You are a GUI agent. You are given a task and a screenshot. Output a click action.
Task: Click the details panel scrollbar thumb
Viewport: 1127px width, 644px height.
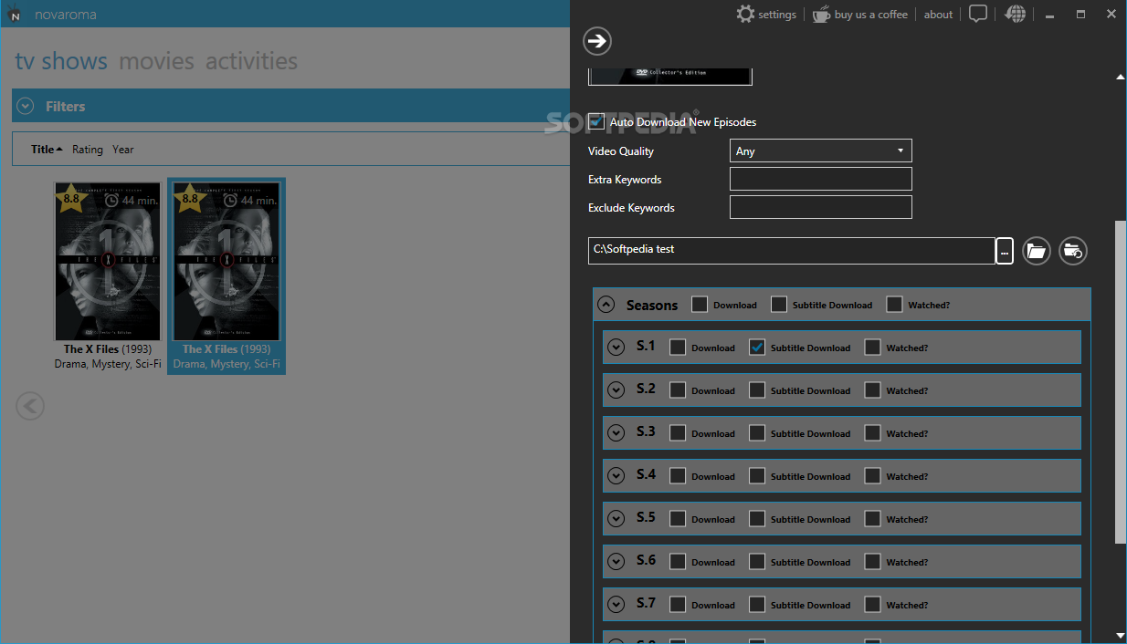(x=1121, y=383)
